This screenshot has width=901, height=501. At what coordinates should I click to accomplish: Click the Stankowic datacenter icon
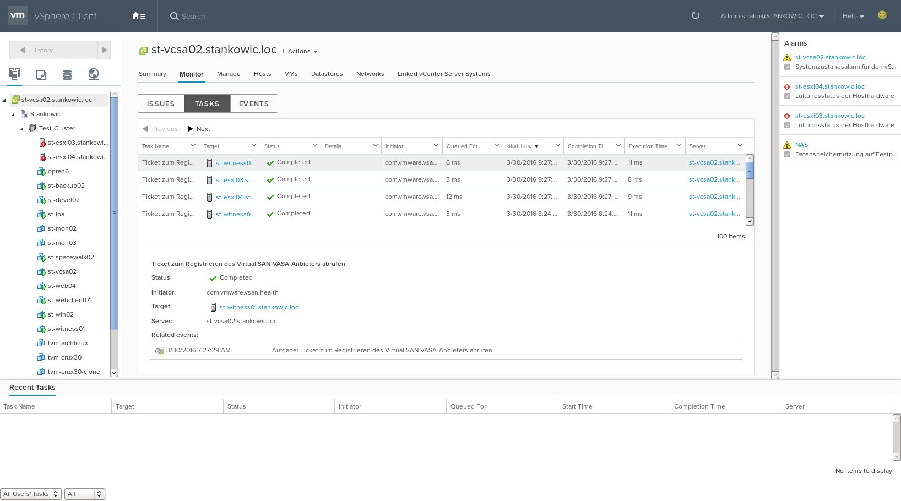[x=24, y=114]
